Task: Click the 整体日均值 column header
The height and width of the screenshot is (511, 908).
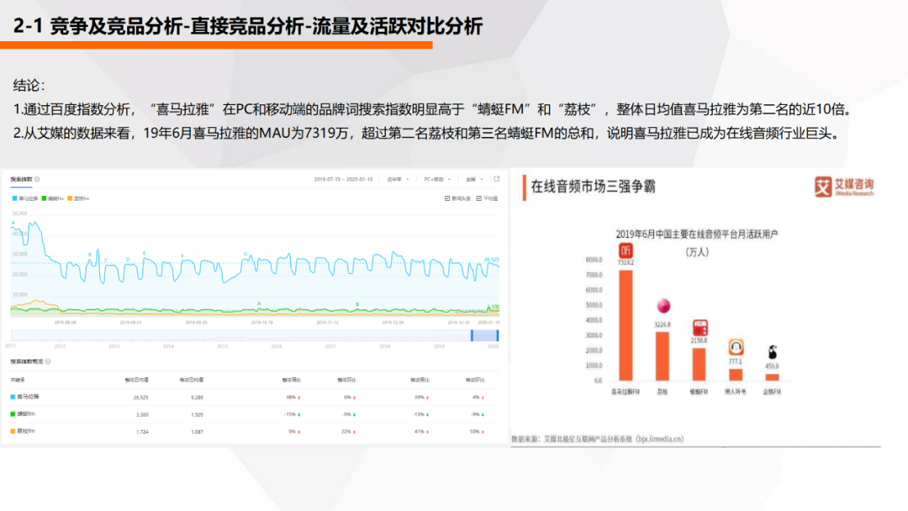Action: (x=137, y=380)
